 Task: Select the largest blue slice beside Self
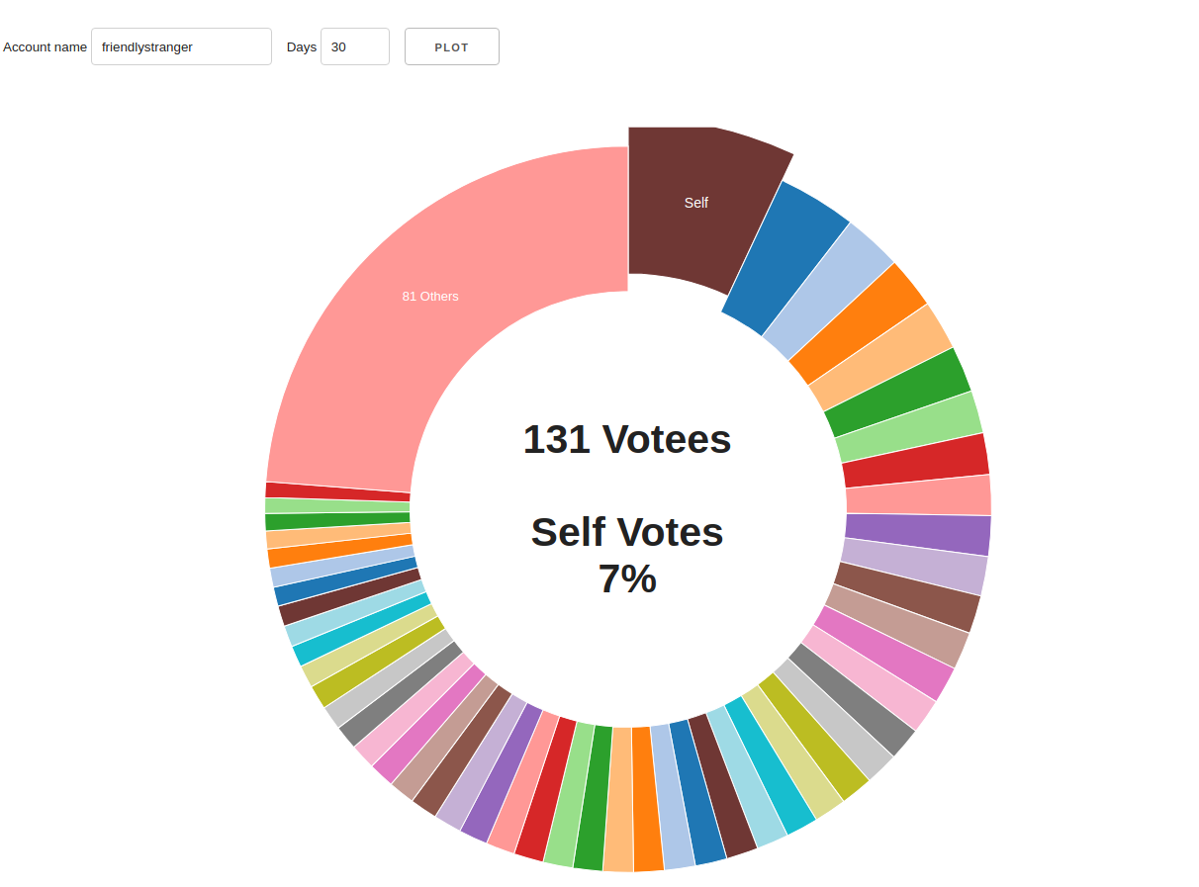(786, 259)
